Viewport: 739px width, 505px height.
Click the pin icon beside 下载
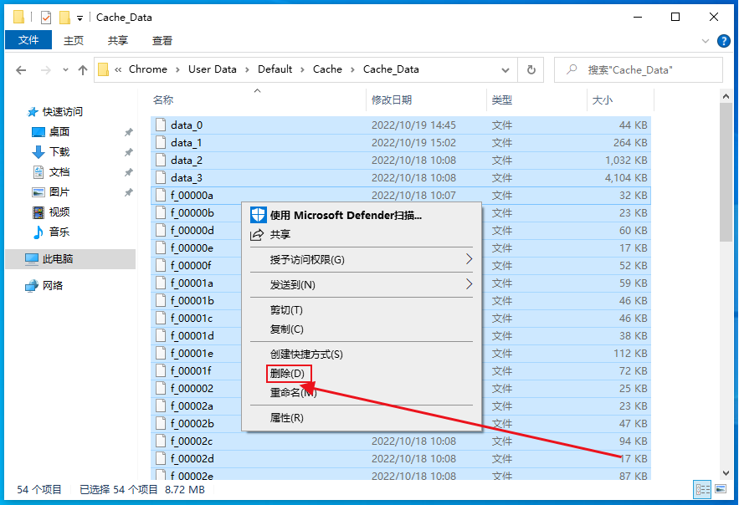click(129, 152)
